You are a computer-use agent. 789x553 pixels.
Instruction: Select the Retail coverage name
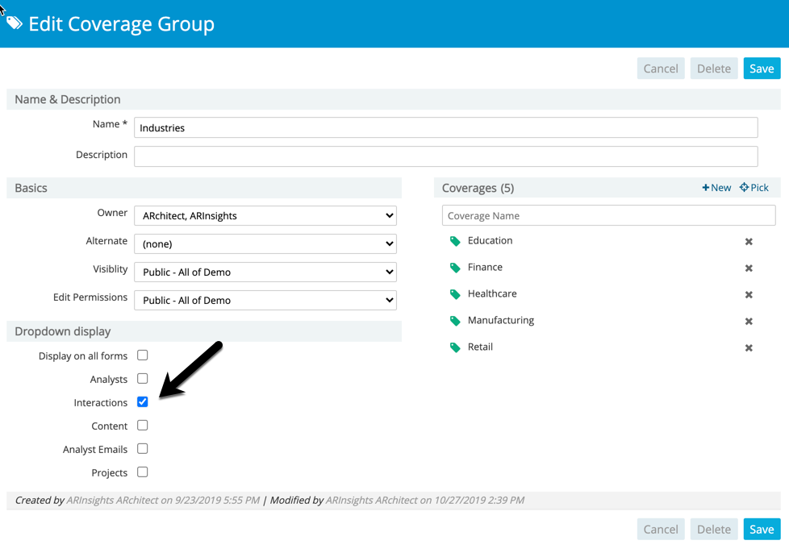pos(480,347)
